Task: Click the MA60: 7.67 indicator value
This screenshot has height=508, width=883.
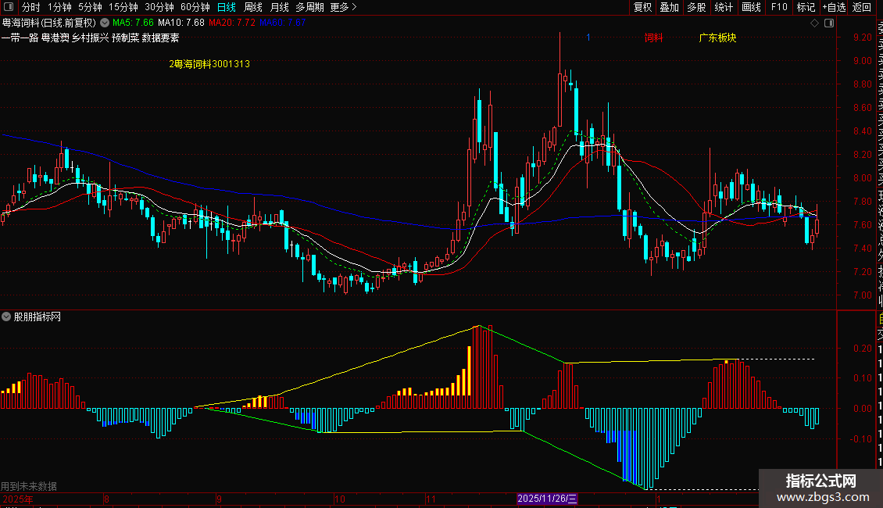Action: click(282, 23)
